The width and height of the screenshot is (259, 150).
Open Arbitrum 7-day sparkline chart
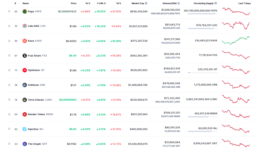236,84
